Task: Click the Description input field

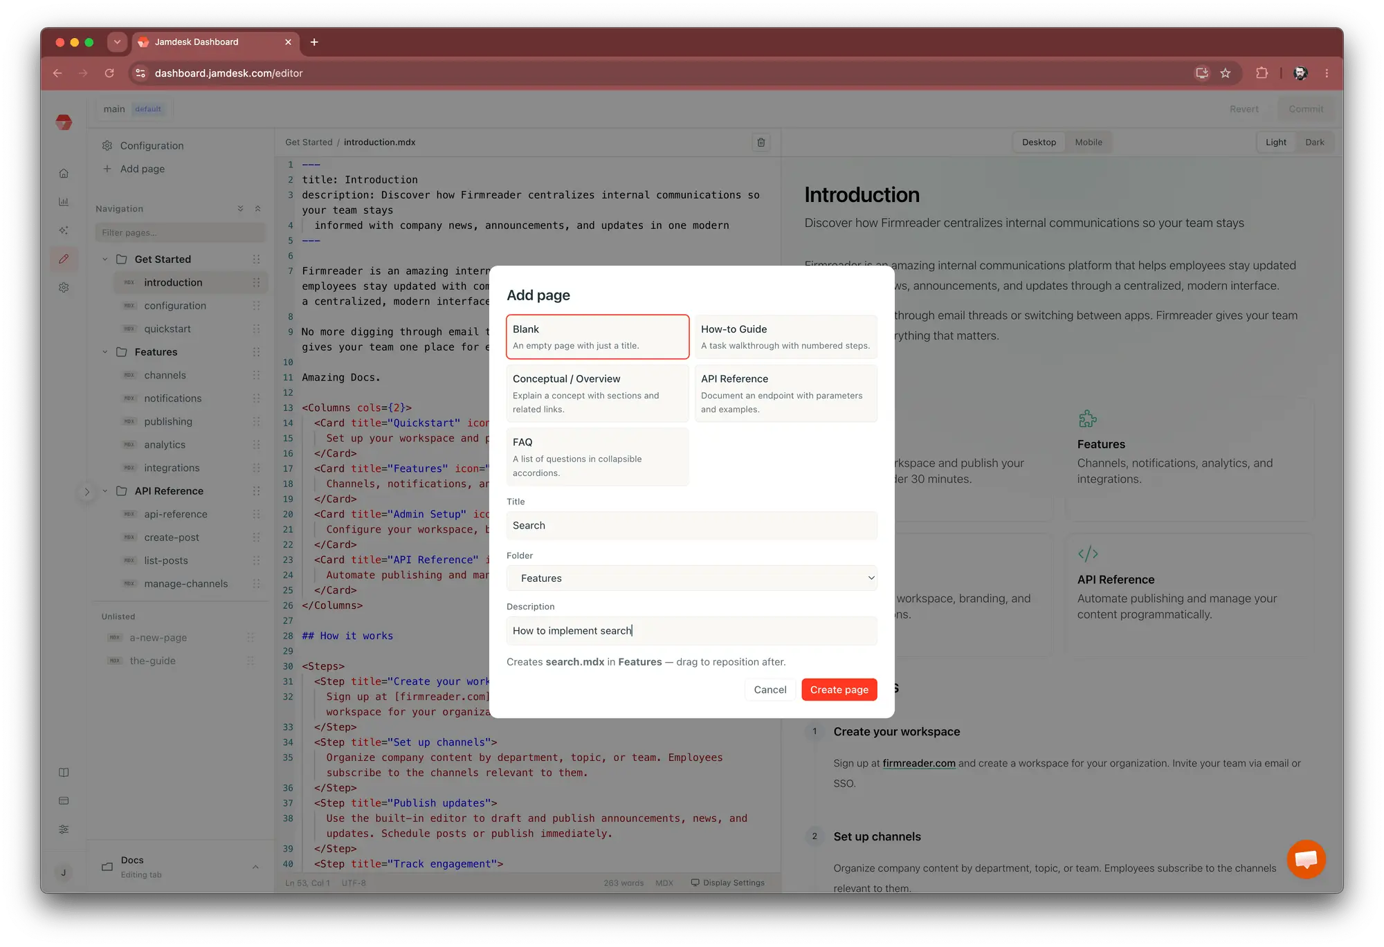Action: click(x=692, y=631)
